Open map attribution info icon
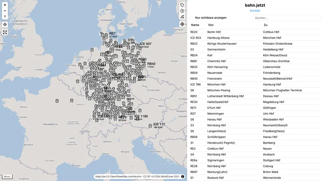Screen dimensions: 323x181 pos(182,177)
